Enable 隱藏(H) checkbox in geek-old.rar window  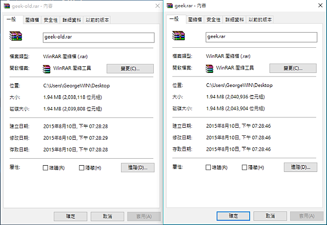coord(82,168)
